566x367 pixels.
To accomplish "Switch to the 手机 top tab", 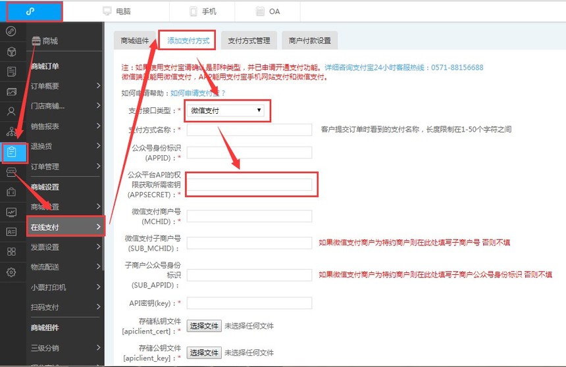I will pyautogui.click(x=203, y=11).
